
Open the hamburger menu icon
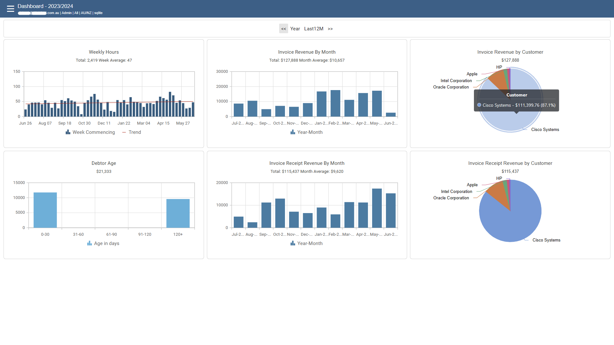tap(11, 9)
